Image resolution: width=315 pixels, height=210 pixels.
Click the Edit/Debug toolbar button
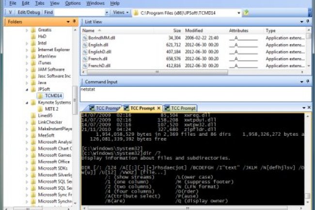coord(29,13)
